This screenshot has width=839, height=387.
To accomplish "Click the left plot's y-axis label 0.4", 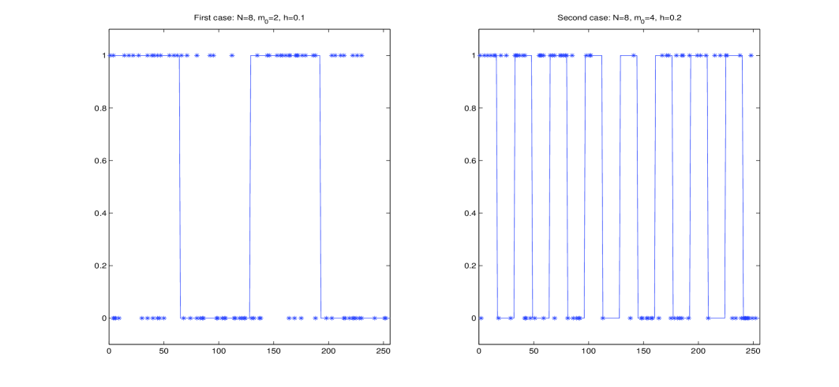I will (x=99, y=214).
